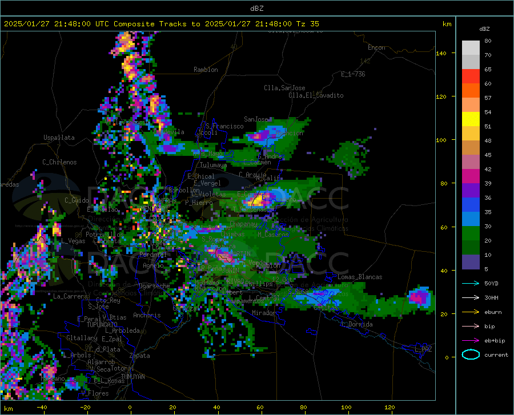
Task: Click the 'S_Francisco' place label
Action: [x=224, y=126]
